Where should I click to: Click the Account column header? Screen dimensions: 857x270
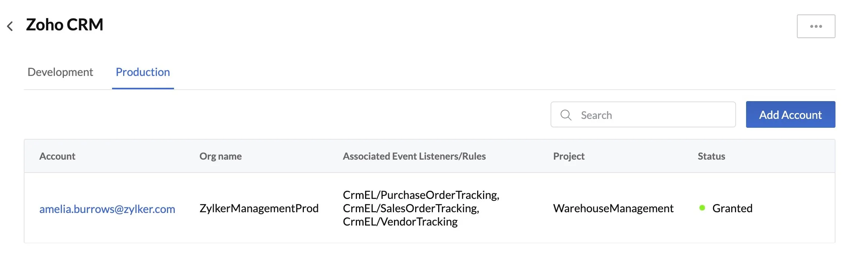[x=57, y=156]
